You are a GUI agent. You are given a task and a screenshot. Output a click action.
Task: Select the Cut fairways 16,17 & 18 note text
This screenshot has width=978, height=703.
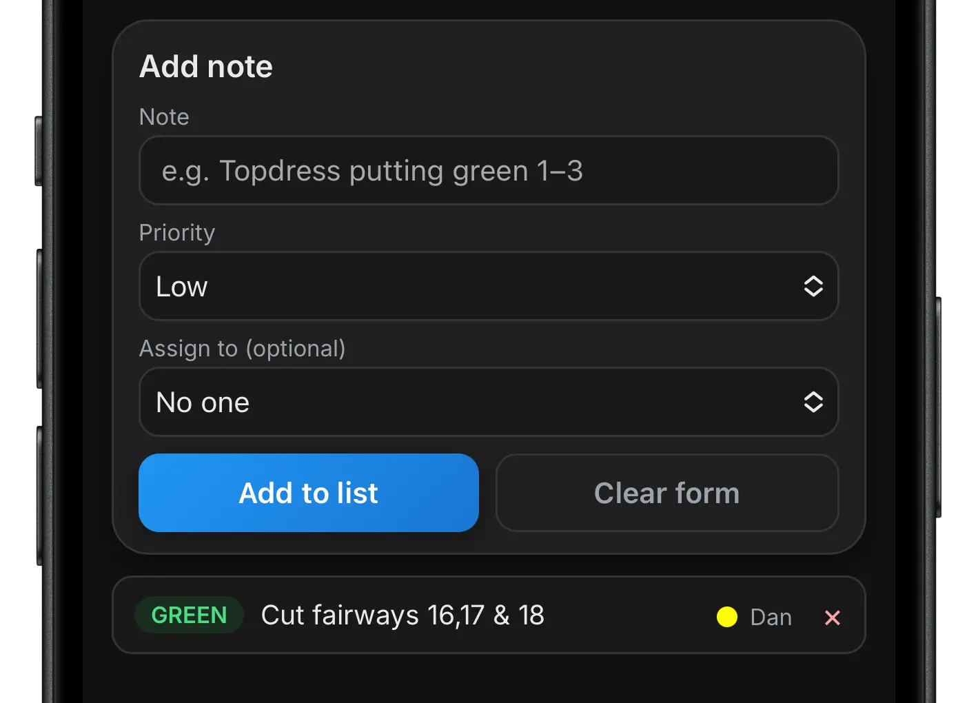click(x=403, y=615)
